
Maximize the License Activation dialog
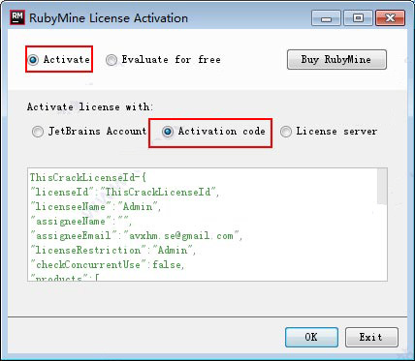(358, 18)
